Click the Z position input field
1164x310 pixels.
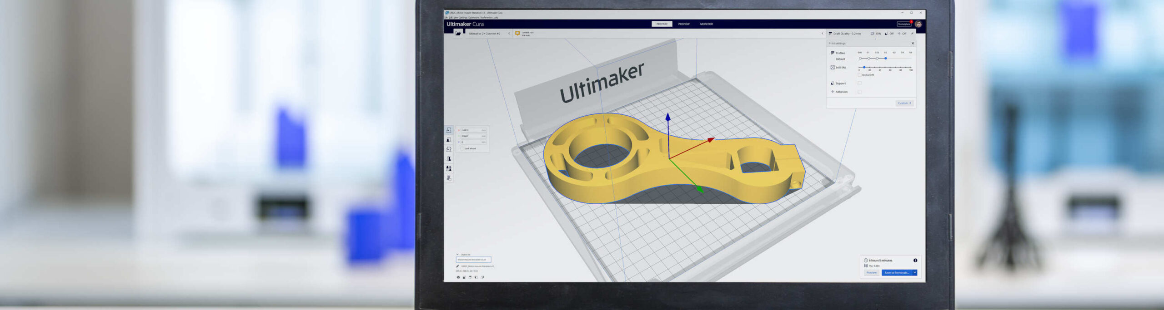point(473,142)
